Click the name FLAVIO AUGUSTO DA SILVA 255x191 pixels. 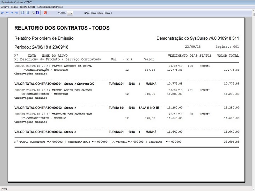[x=72, y=66]
